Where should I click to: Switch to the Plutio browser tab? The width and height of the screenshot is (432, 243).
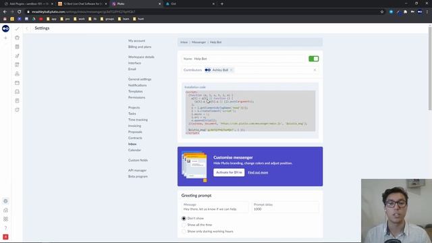pyautogui.click(x=136, y=4)
